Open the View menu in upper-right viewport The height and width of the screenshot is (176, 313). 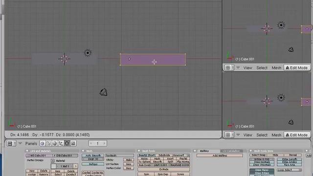248,68
